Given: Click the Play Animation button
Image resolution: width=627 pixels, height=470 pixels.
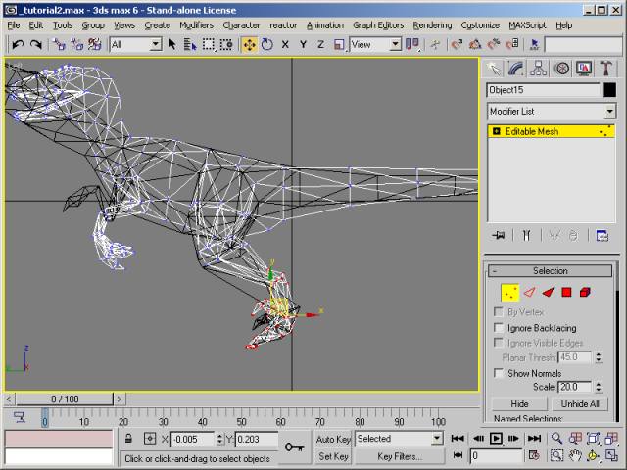Looking at the screenshot, I should (x=497, y=439).
